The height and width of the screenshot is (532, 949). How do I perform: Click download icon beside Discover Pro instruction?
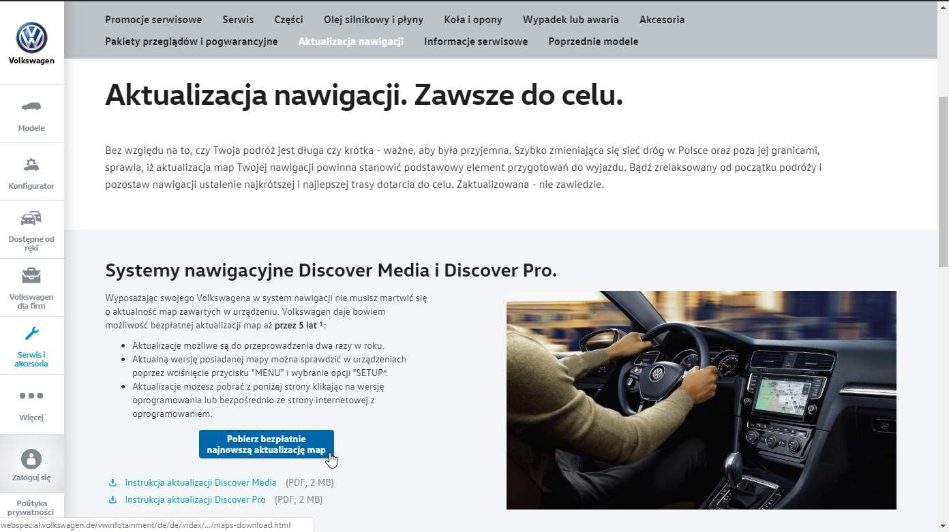point(112,500)
